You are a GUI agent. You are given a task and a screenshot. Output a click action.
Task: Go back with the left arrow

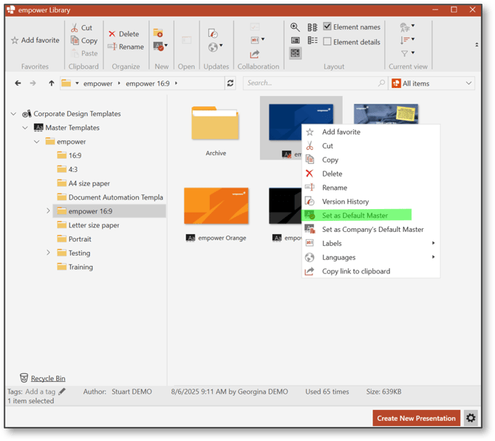point(18,83)
